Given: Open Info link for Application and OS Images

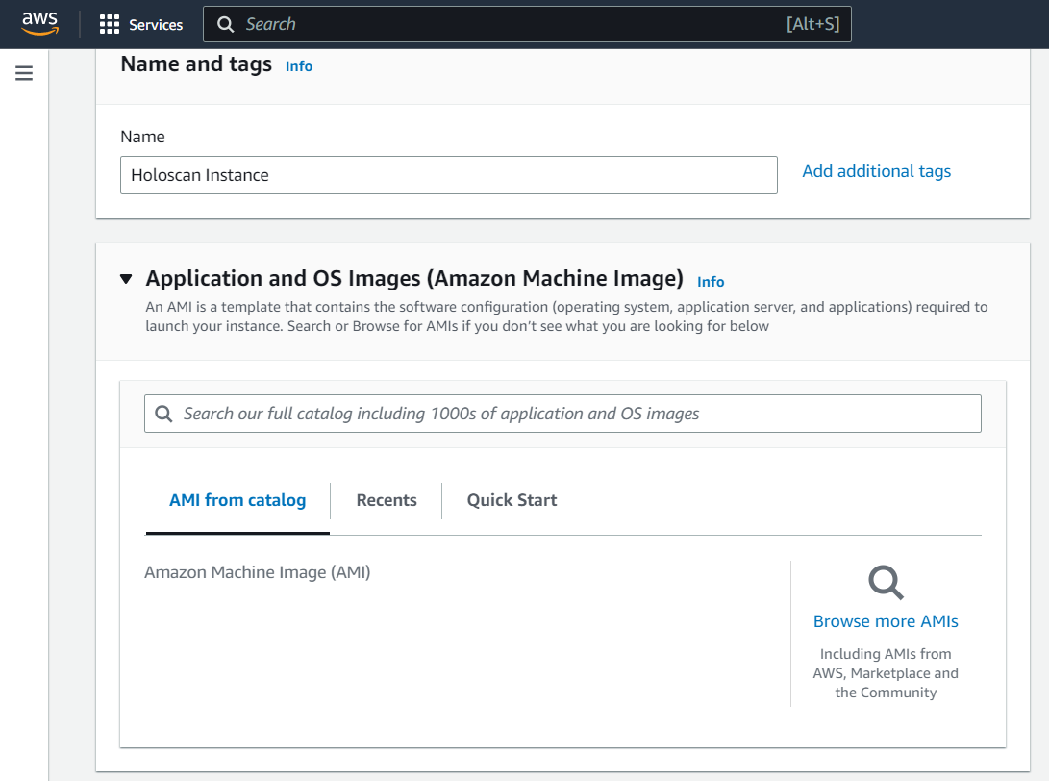Looking at the screenshot, I should pyautogui.click(x=711, y=282).
